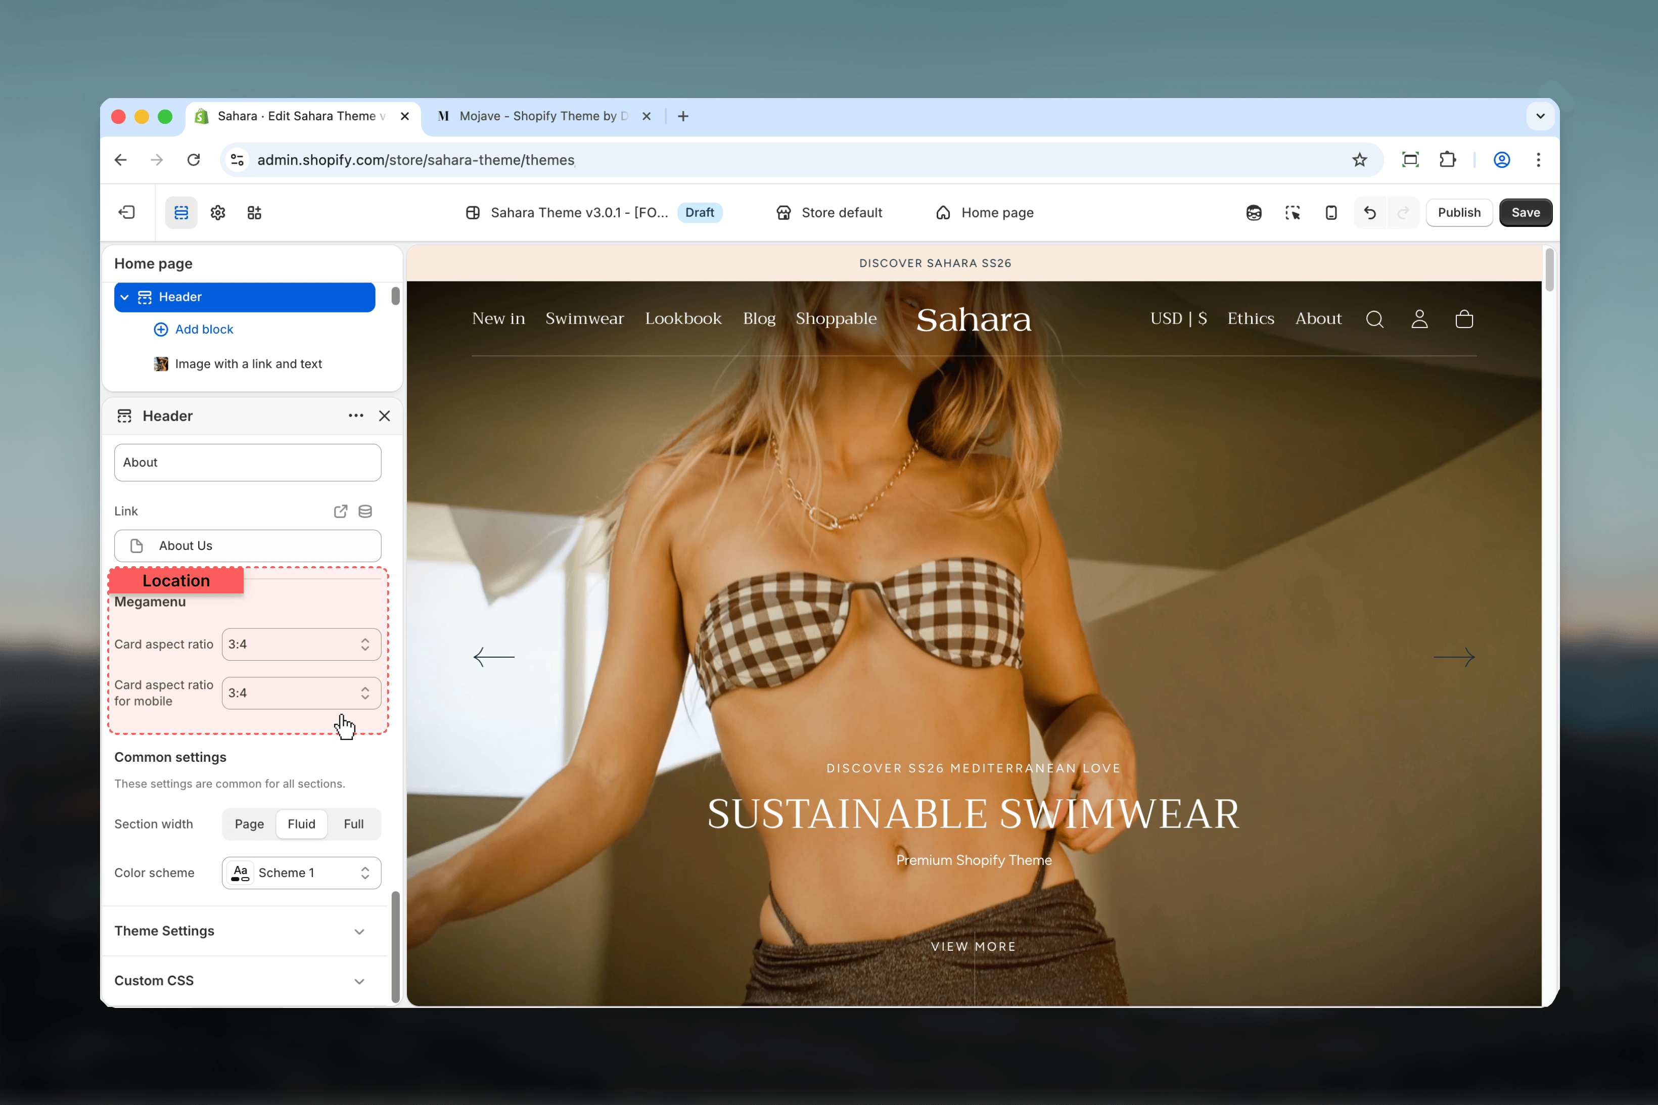Screen dimensions: 1658x1105
Task: Open theme settings gear icon
Action: 218,212
